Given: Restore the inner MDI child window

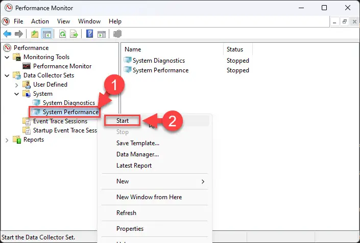Looking at the screenshot, I should click(344, 22).
